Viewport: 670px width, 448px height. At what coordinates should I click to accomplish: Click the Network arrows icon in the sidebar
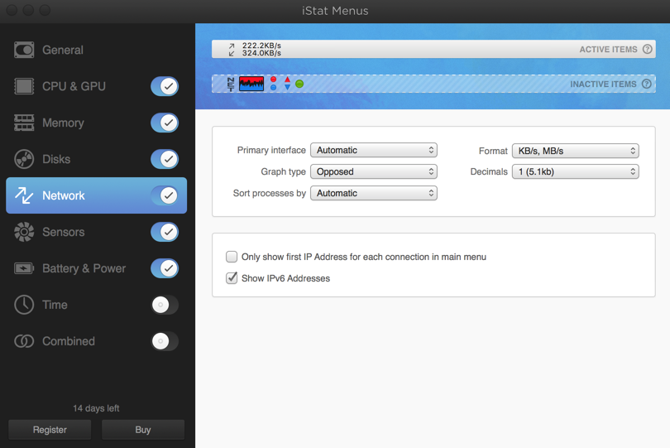24,195
